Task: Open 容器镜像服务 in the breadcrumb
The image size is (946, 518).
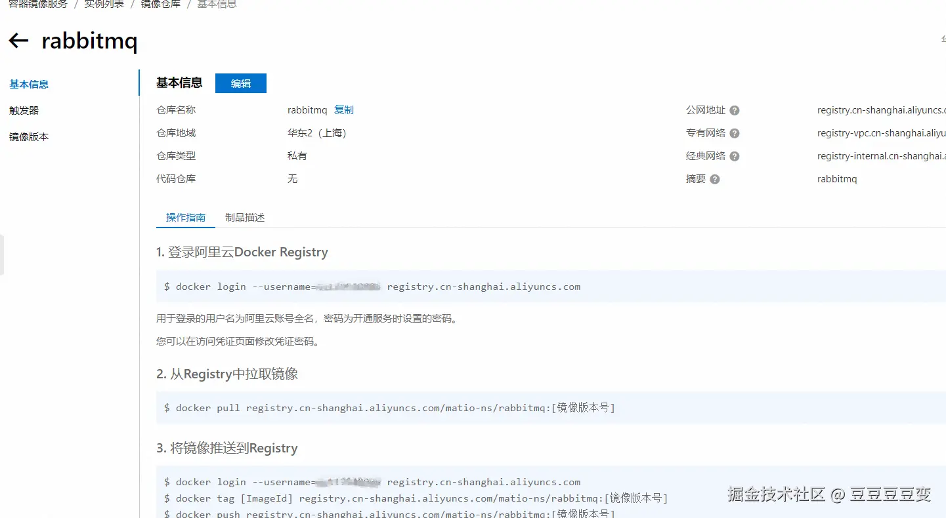Action: [x=38, y=5]
